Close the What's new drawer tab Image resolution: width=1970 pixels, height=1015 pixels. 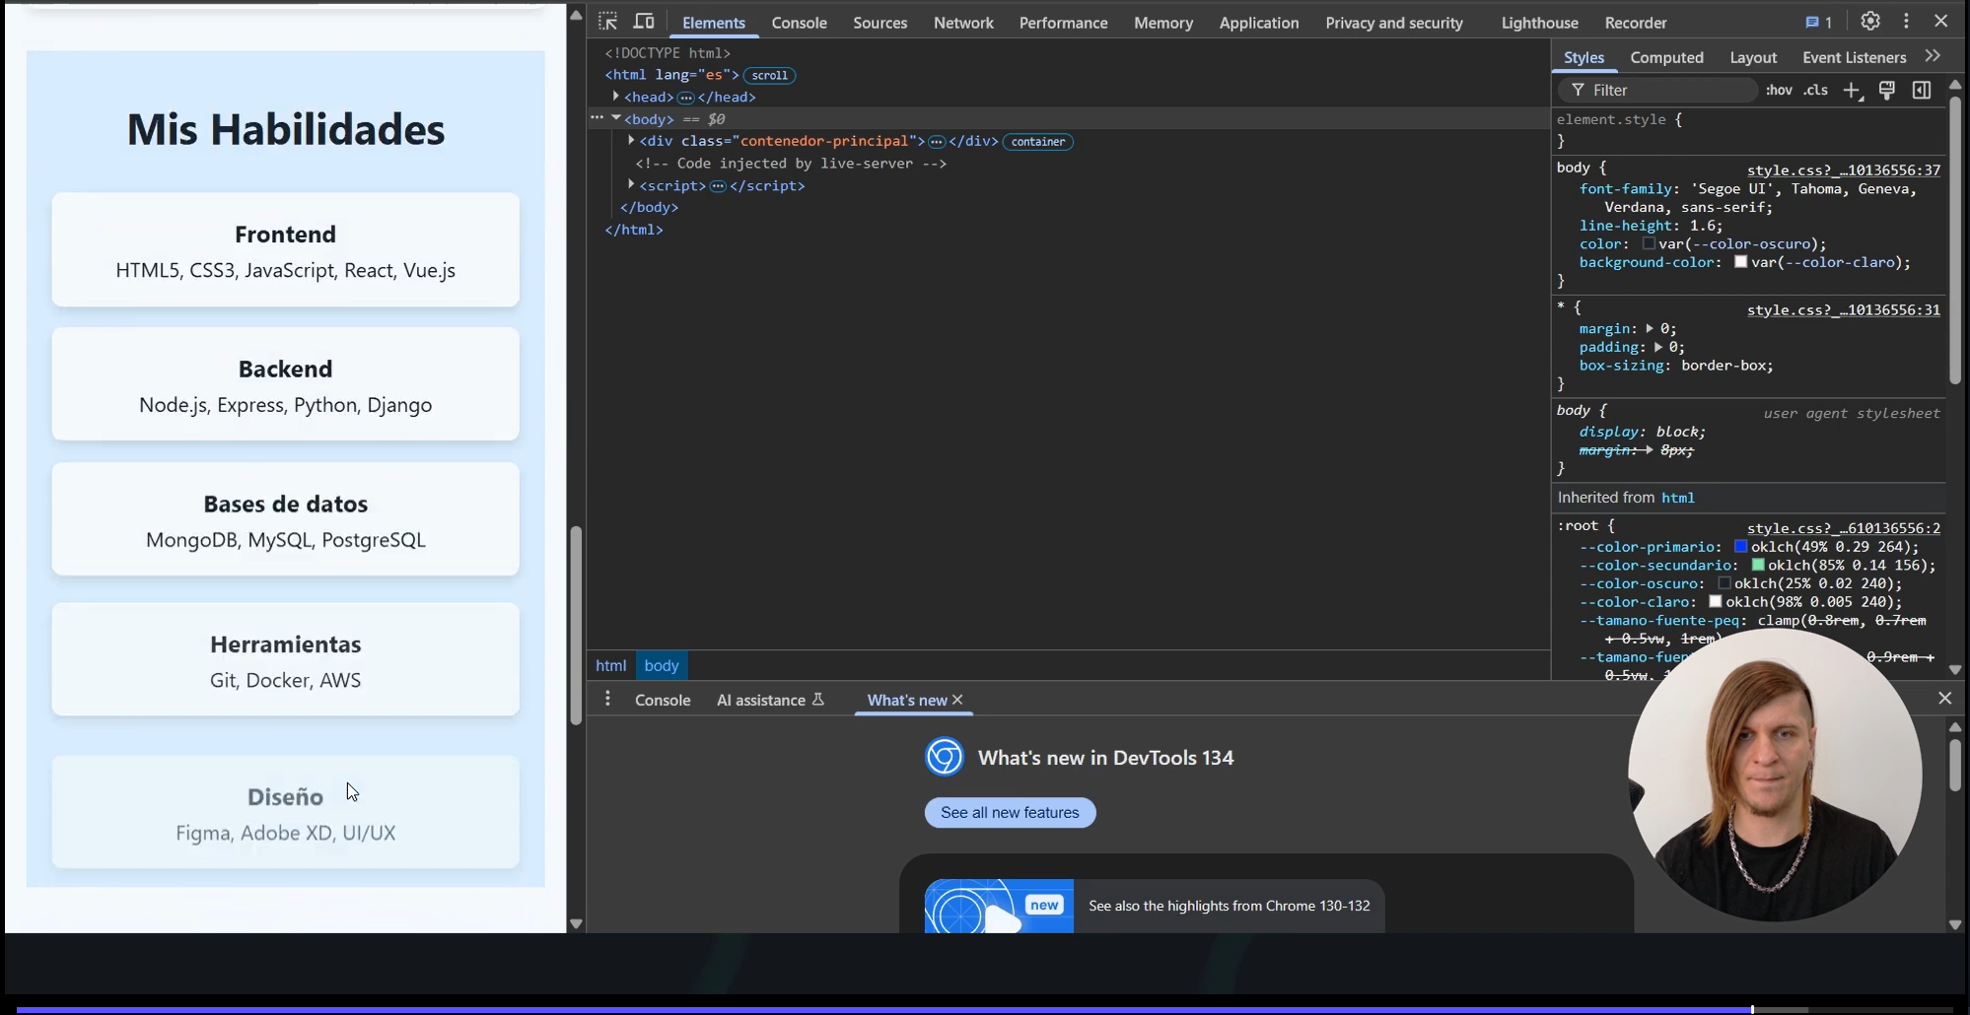(957, 700)
